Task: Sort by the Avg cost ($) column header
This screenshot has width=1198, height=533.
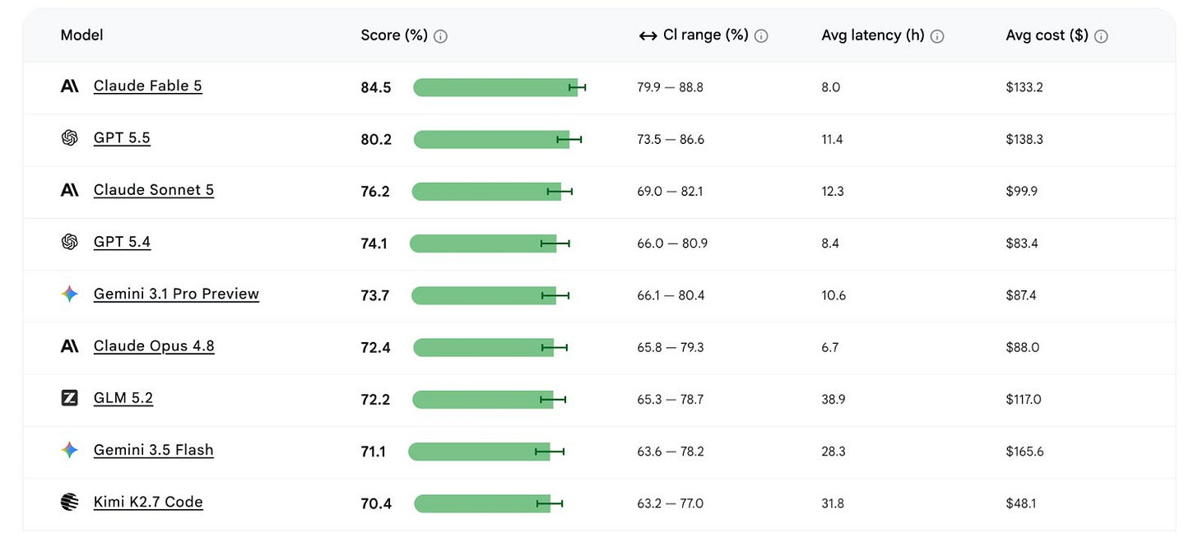Action: pos(1047,35)
